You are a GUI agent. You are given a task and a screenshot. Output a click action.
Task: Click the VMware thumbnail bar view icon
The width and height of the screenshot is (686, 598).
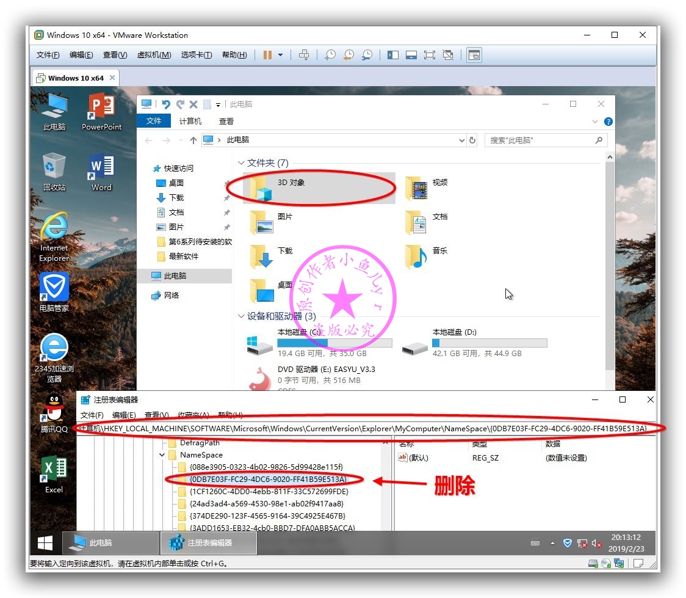click(x=411, y=55)
